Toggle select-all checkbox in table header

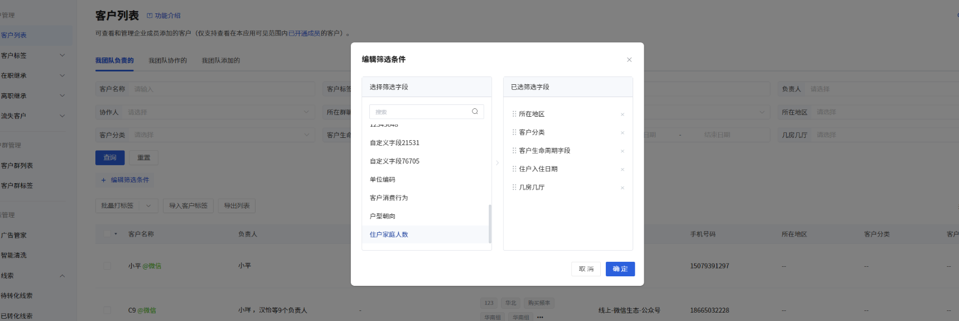(x=107, y=234)
